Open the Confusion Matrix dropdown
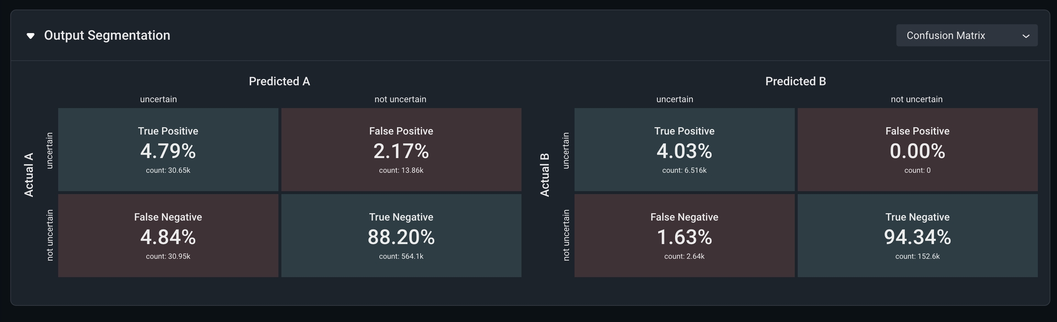The width and height of the screenshot is (1057, 322). pyautogui.click(x=966, y=36)
